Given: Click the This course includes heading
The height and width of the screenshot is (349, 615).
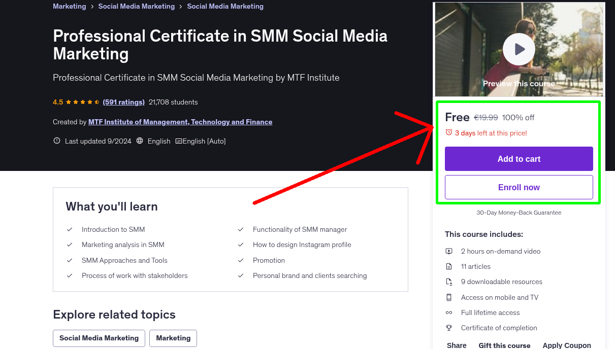Looking at the screenshot, I should click(x=484, y=234).
